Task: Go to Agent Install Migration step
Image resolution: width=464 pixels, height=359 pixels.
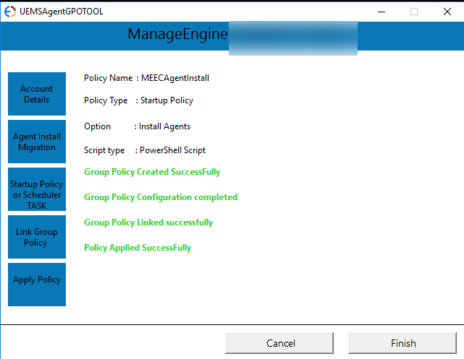Action: (37, 142)
